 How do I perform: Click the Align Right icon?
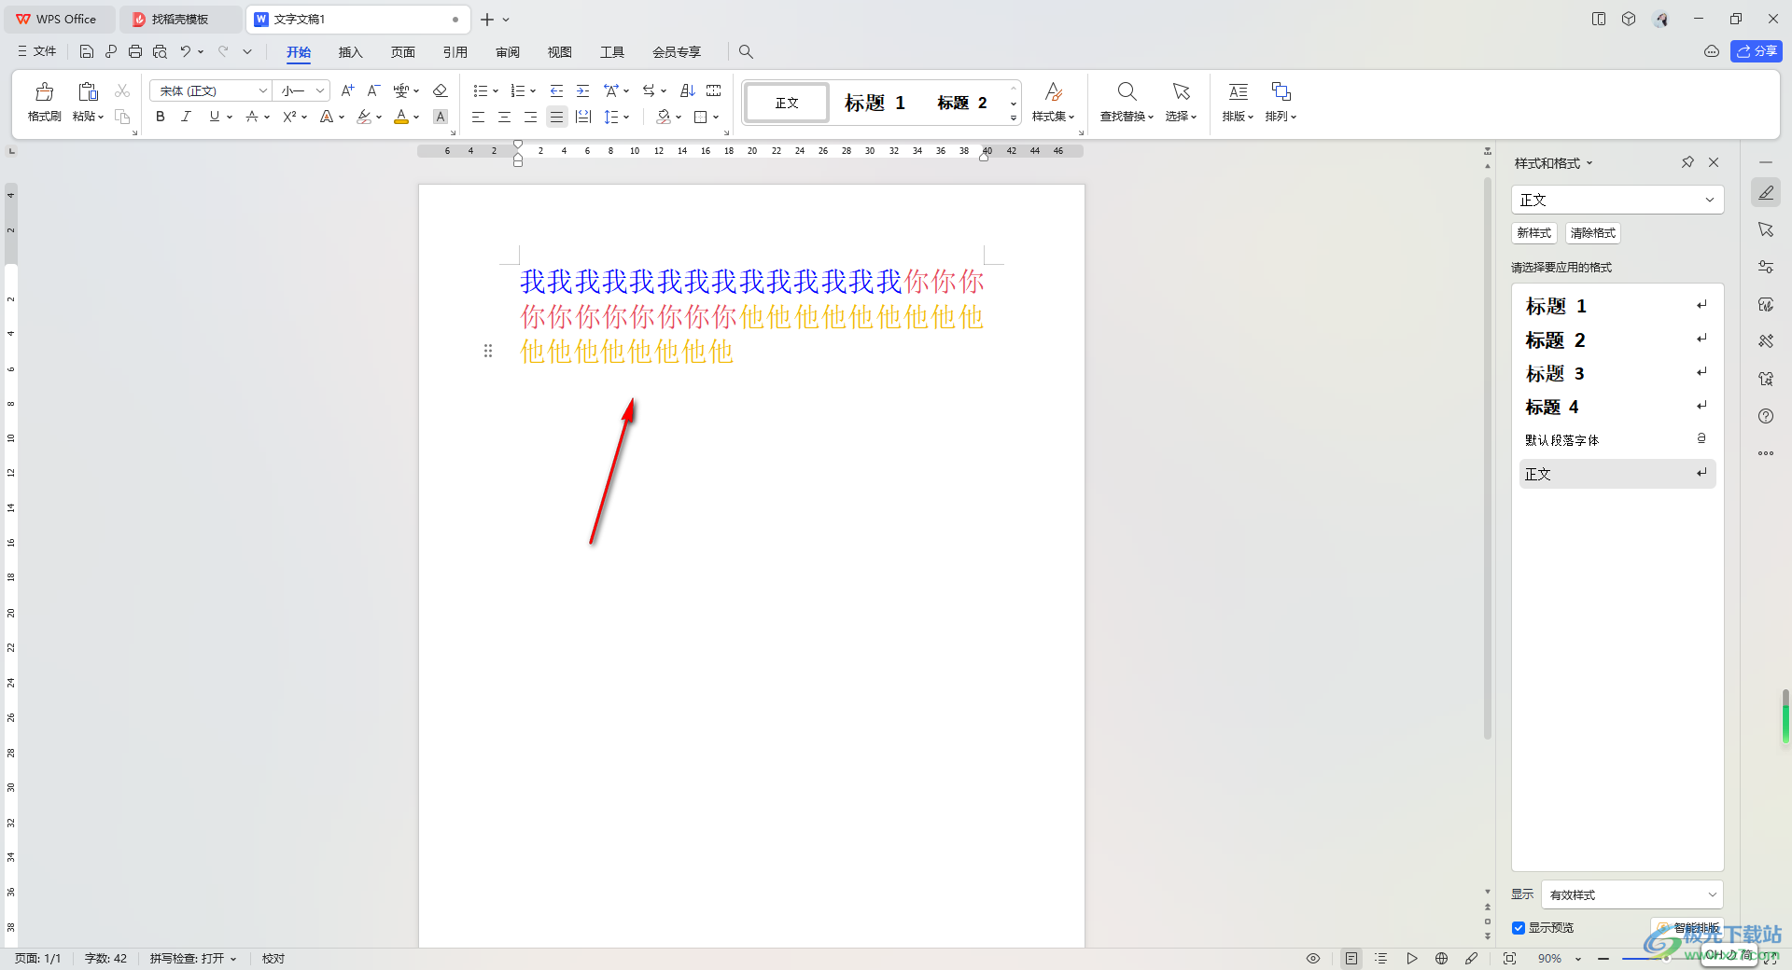click(530, 117)
